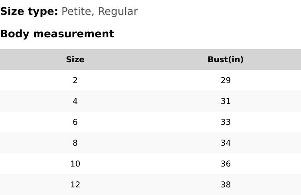Click the 'Bust(in)' column header
Screen dimensions: 301x195
(226, 60)
